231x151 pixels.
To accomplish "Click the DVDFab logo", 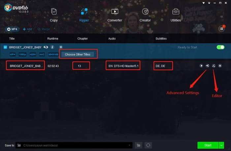I will [16, 9].
